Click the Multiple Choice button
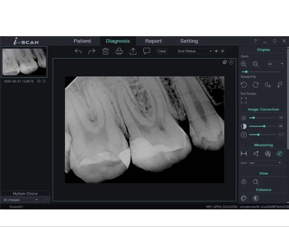The height and width of the screenshot is (227, 289). 25,194
